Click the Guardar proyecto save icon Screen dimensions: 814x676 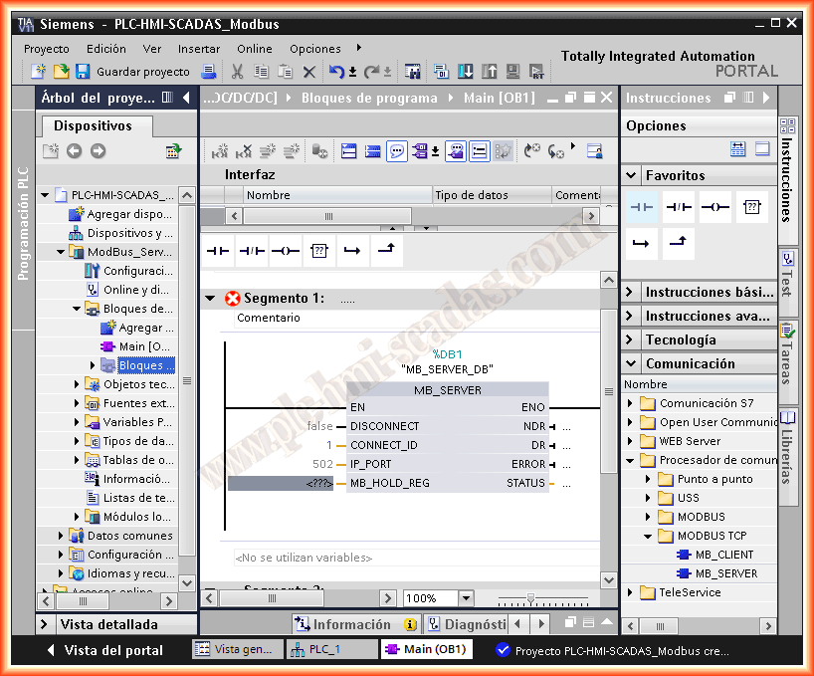(x=83, y=72)
